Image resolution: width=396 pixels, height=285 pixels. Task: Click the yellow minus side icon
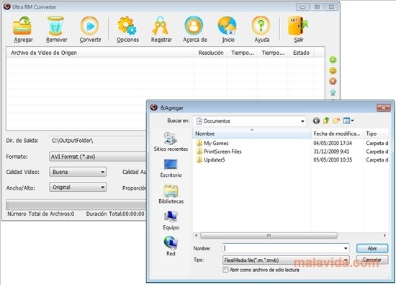(333, 71)
